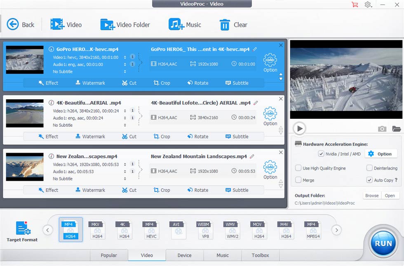404x266 pixels.
Task: Browse for output folder
Action: (372, 195)
